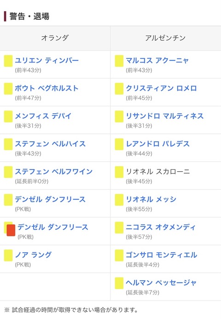The height and width of the screenshot is (319, 221).
Task: Click the アルゼンチン column header
Action: (165, 38)
